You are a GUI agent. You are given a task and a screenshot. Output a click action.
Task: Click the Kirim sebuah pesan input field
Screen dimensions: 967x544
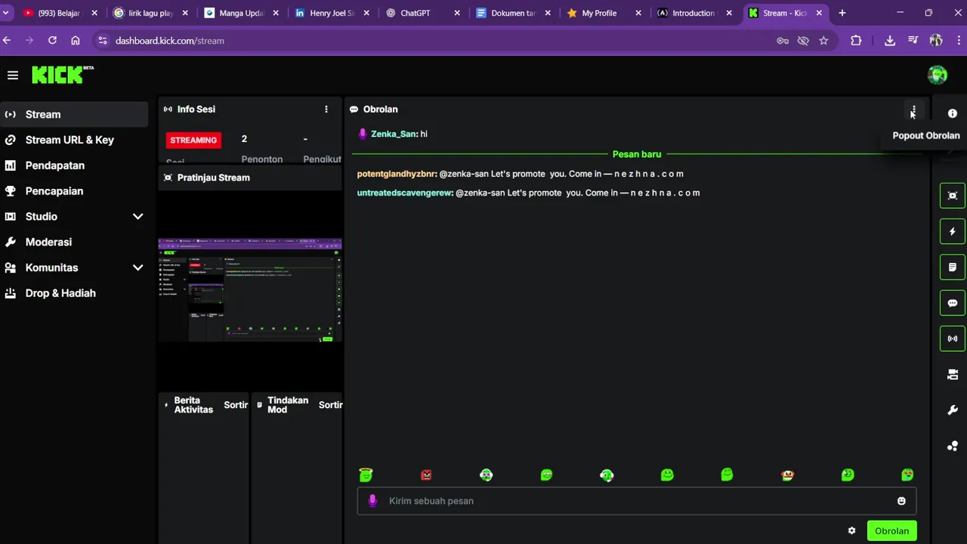click(636, 501)
